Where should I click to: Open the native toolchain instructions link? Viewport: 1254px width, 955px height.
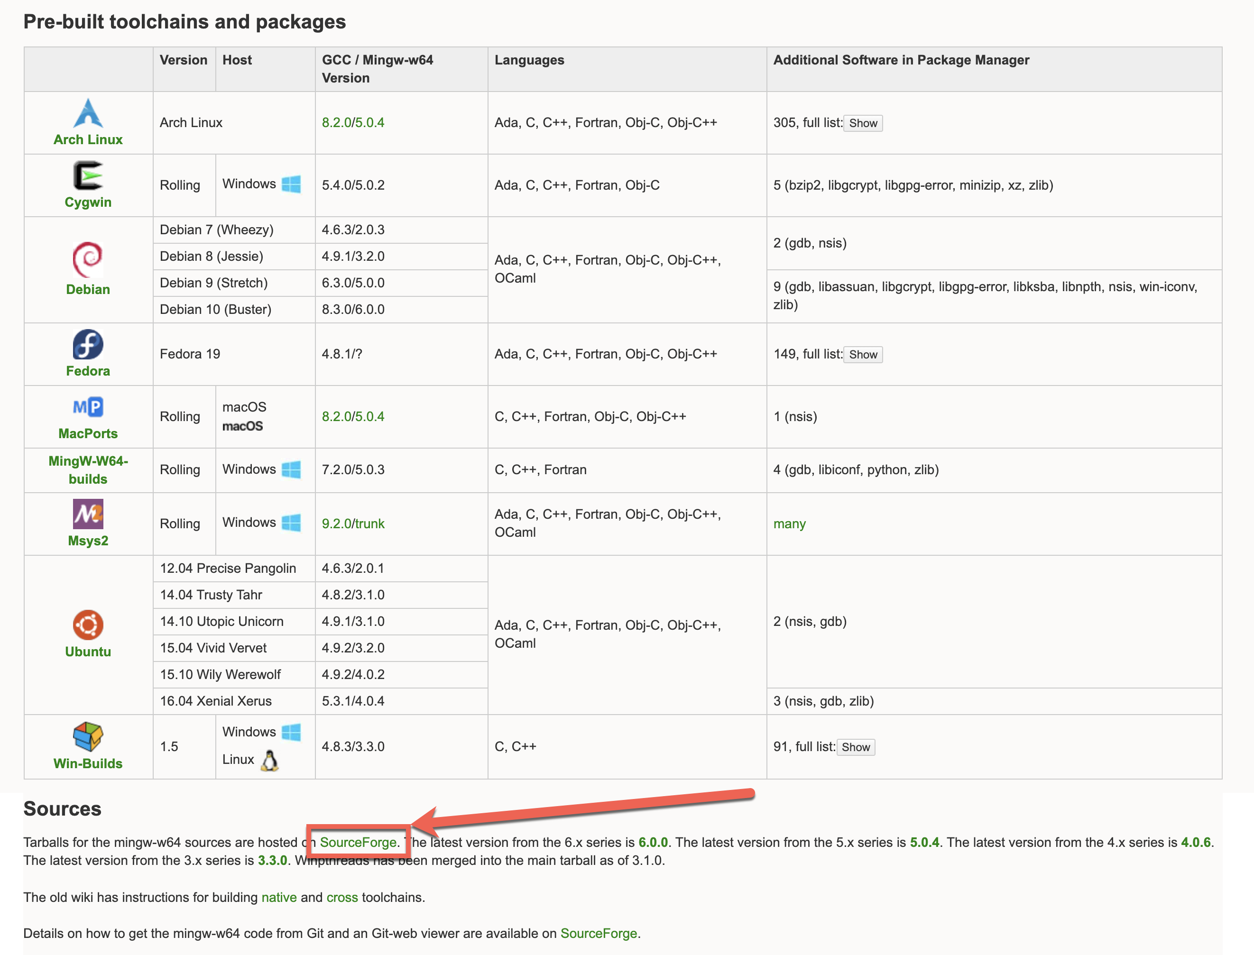[x=279, y=897]
